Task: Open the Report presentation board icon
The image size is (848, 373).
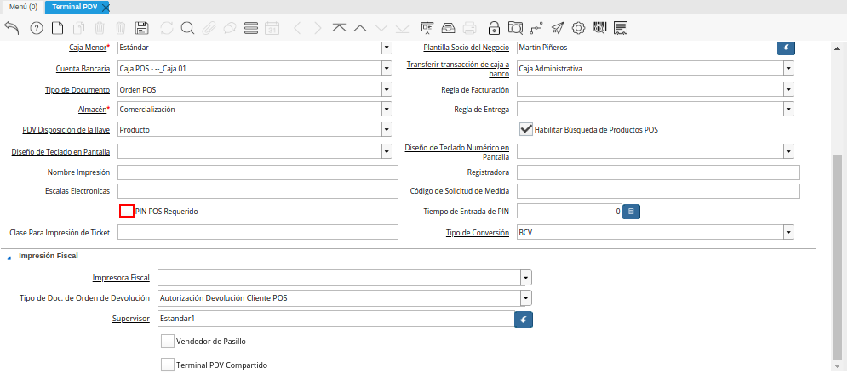Action: (427, 28)
